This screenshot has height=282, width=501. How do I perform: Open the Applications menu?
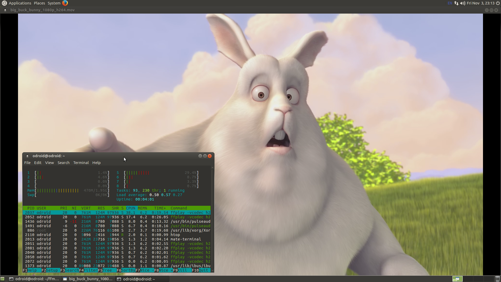pos(20,3)
